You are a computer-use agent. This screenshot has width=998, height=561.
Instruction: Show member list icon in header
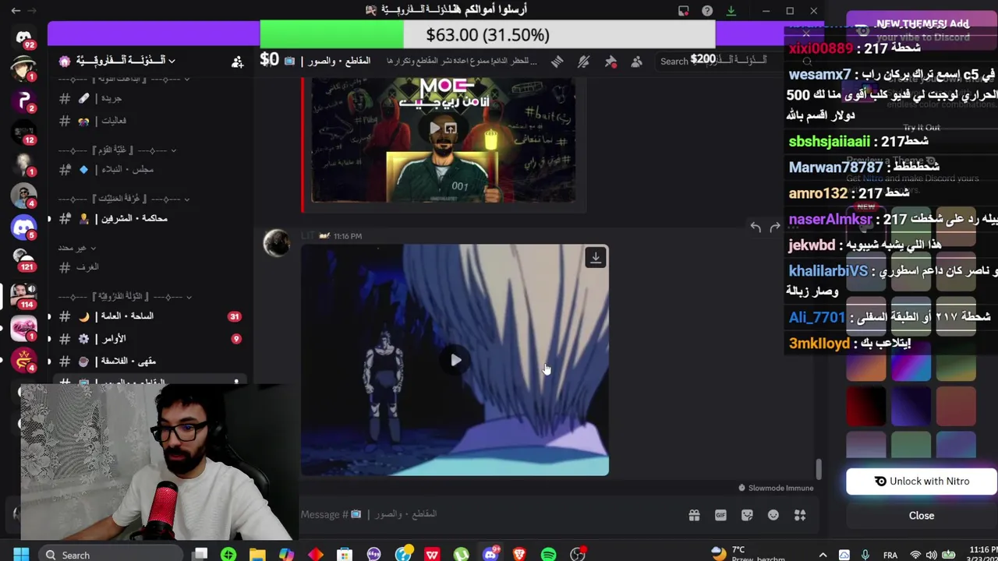pos(637,61)
